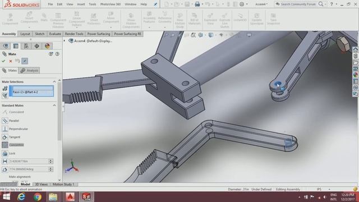
Task: Open Move Component dropdown arrow
Action: pos(111,27)
